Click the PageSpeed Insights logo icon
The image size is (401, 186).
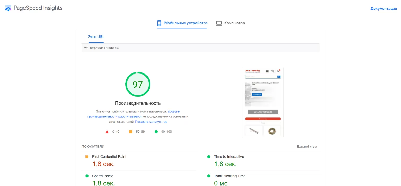coord(8,8)
